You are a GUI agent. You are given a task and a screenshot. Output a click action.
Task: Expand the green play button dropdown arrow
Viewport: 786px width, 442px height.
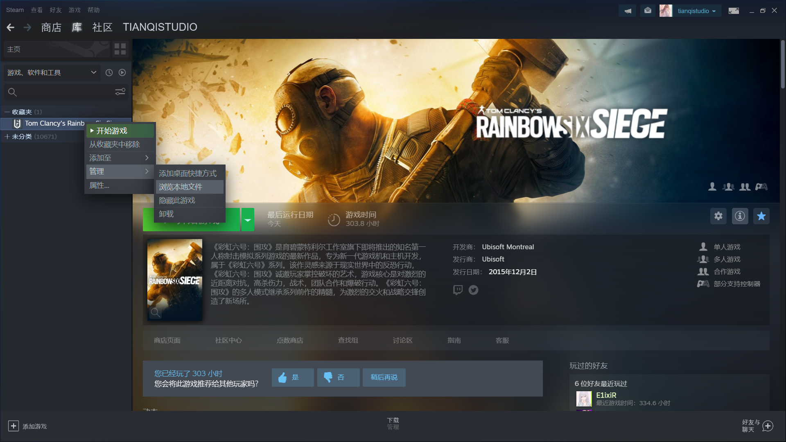(x=248, y=220)
